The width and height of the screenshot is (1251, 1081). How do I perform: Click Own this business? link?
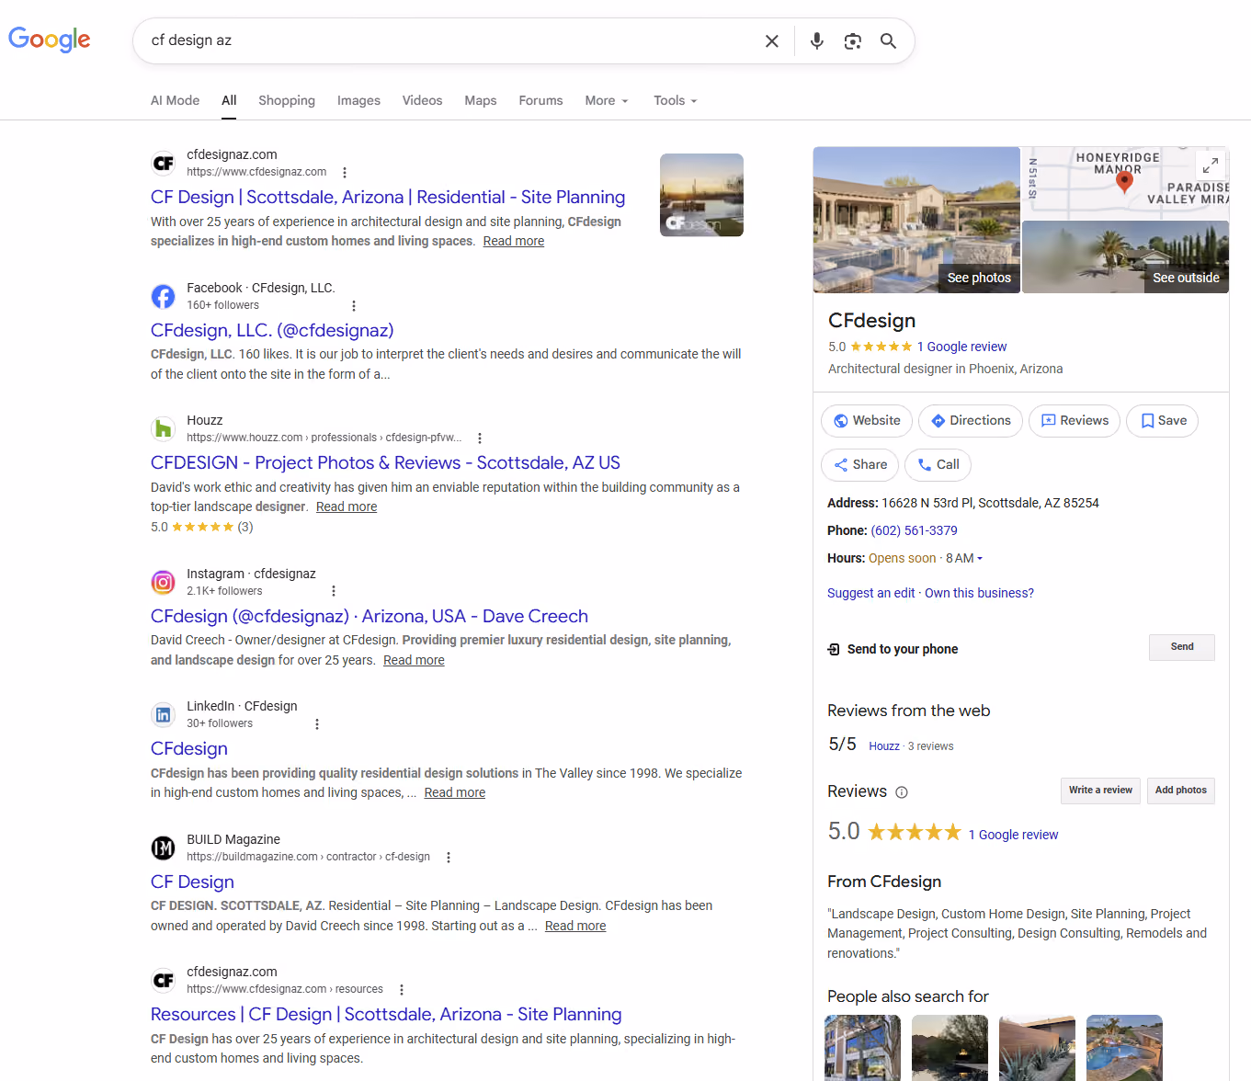click(x=979, y=594)
